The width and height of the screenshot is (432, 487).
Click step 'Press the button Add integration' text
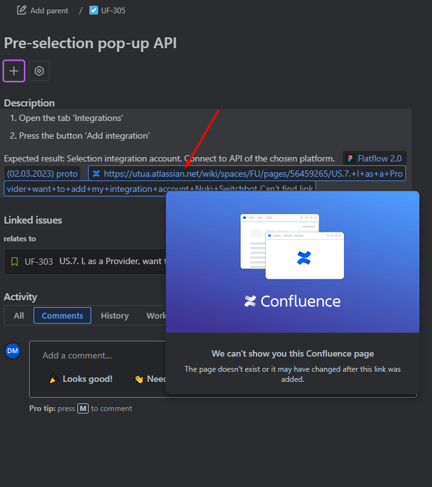pos(84,136)
